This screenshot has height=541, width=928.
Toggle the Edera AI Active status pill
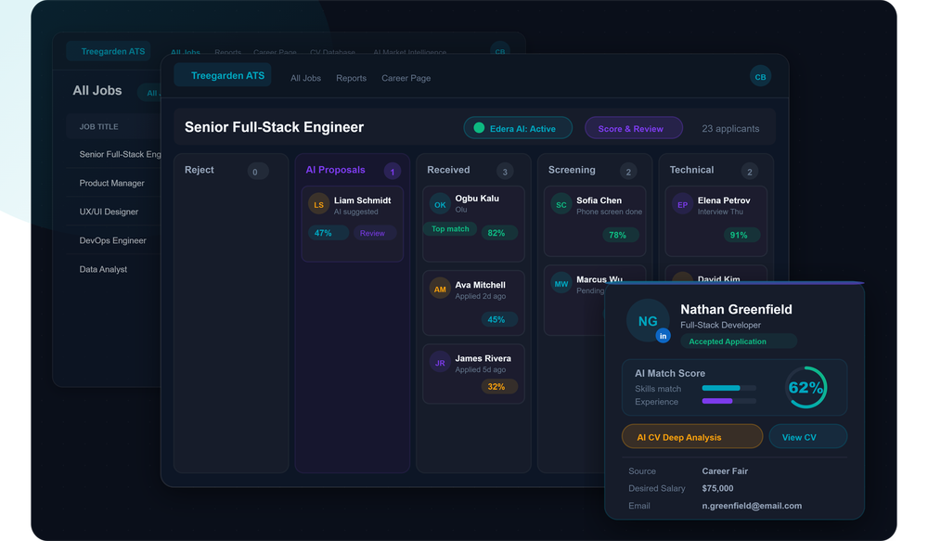[x=518, y=127]
